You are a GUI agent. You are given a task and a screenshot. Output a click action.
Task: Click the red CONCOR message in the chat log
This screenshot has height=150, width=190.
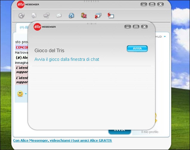click(x=22, y=47)
